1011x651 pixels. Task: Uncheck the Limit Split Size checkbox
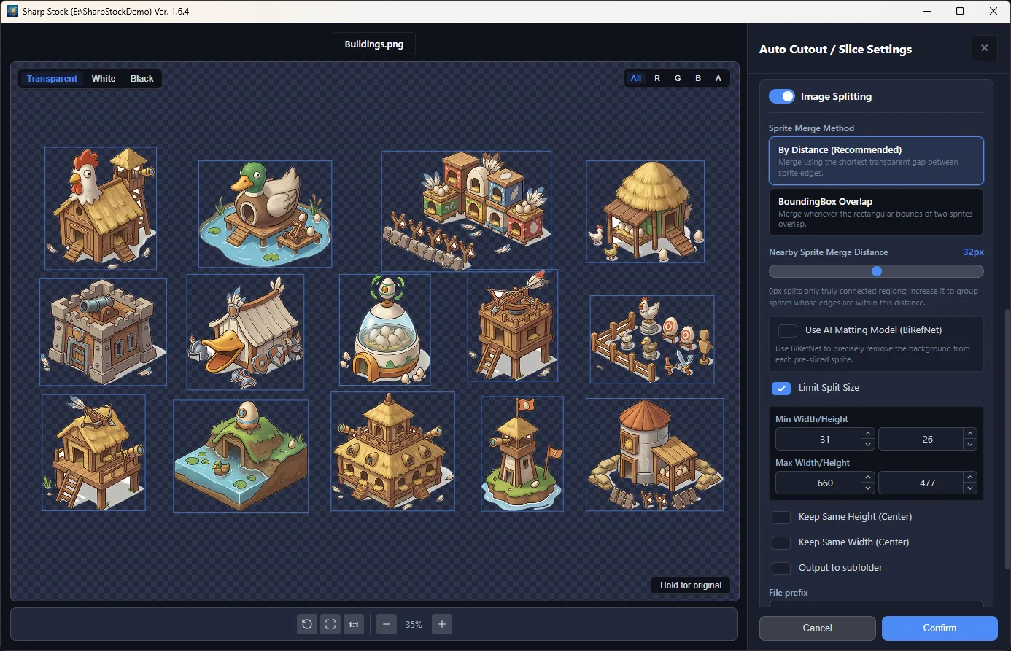[x=781, y=388]
